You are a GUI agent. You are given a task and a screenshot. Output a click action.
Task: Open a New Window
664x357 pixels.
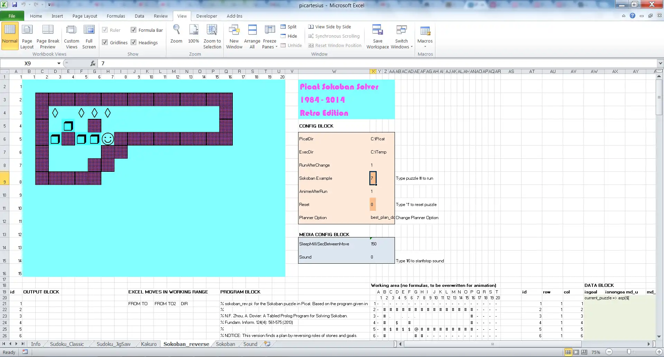[x=234, y=36]
